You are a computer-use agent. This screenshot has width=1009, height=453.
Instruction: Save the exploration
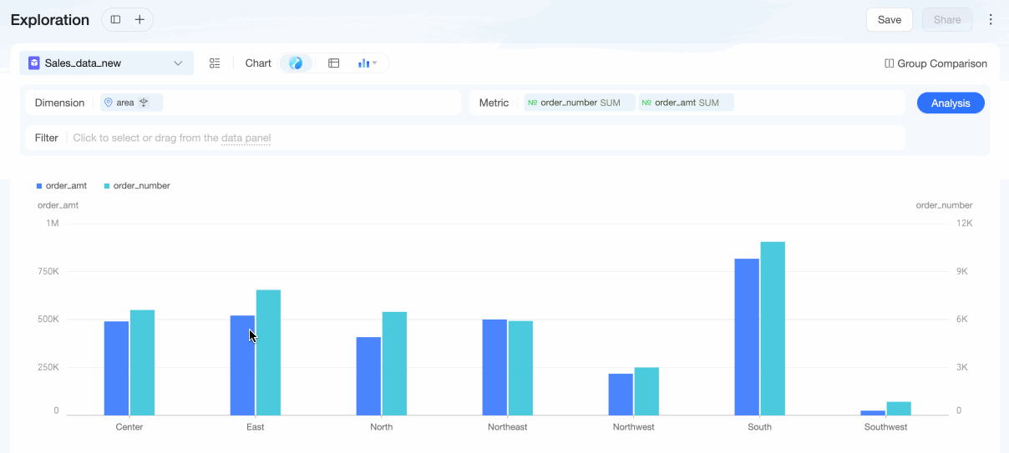[x=890, y=19]
